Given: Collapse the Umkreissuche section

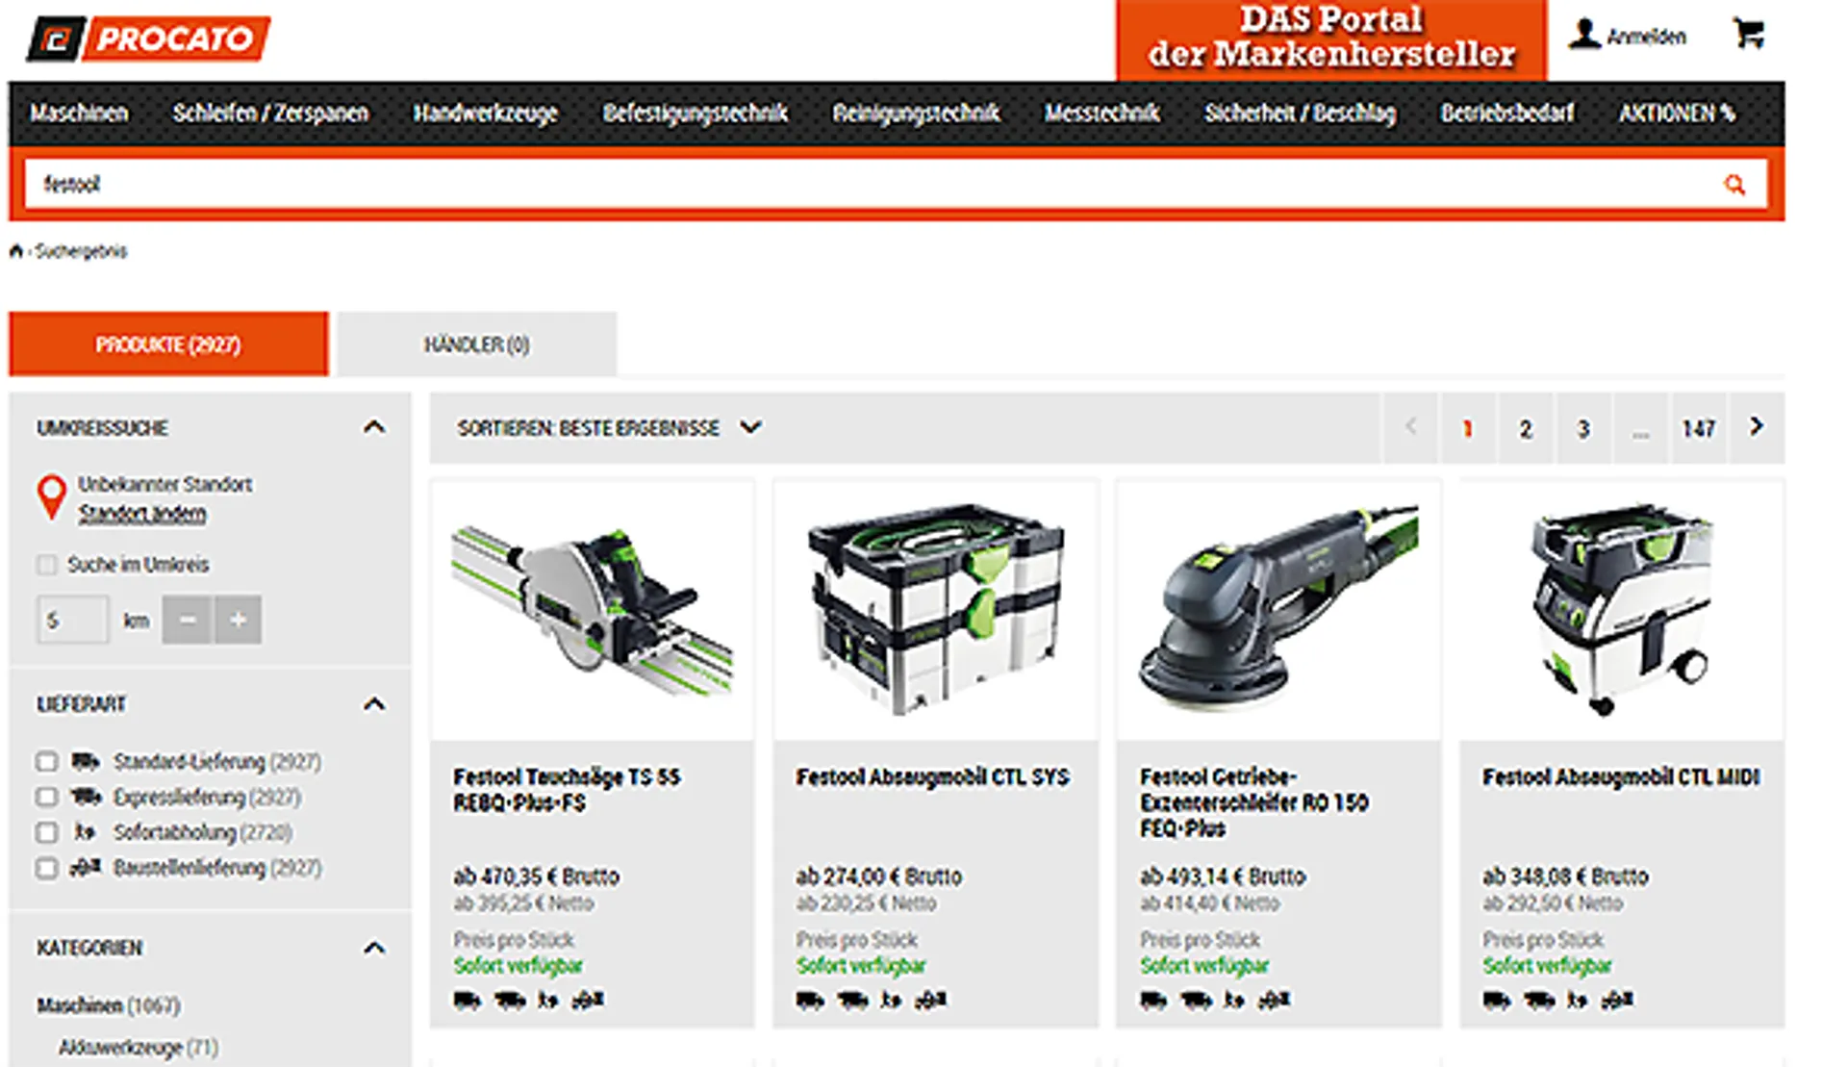Looking at the screenshot, I should click(374, 427).
